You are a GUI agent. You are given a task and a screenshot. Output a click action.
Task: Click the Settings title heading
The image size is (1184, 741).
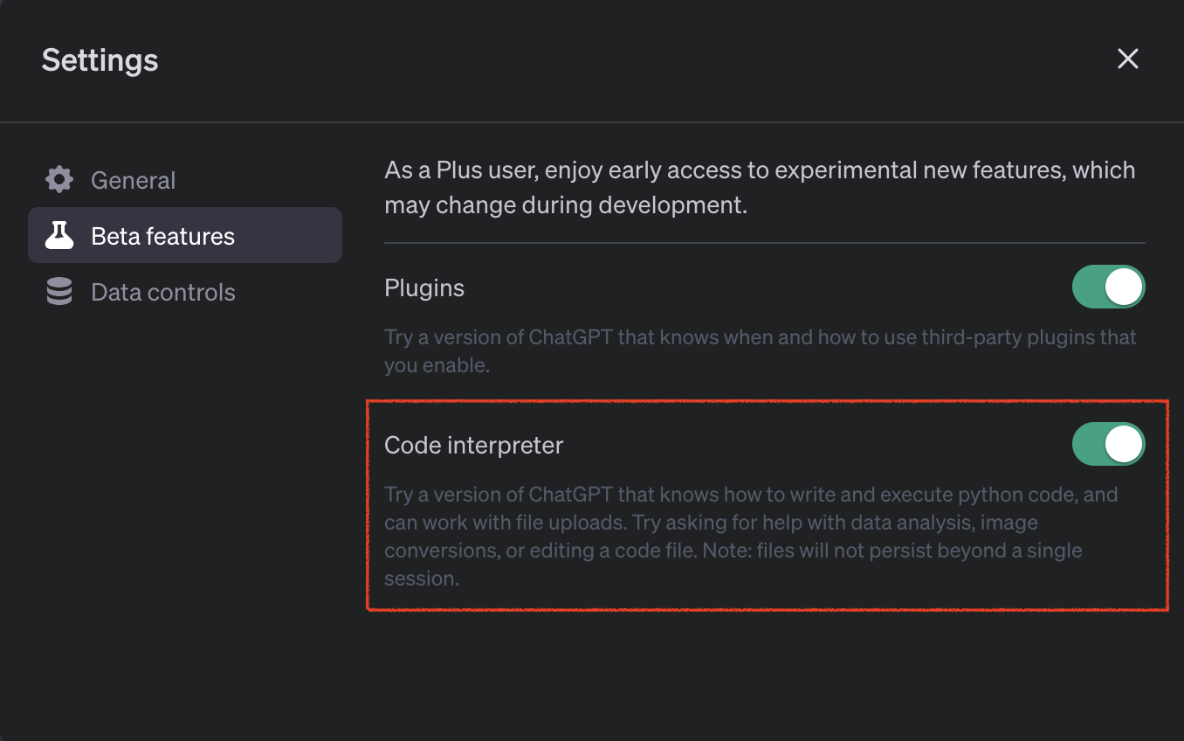pyautogui.click(x=100, y=59)
